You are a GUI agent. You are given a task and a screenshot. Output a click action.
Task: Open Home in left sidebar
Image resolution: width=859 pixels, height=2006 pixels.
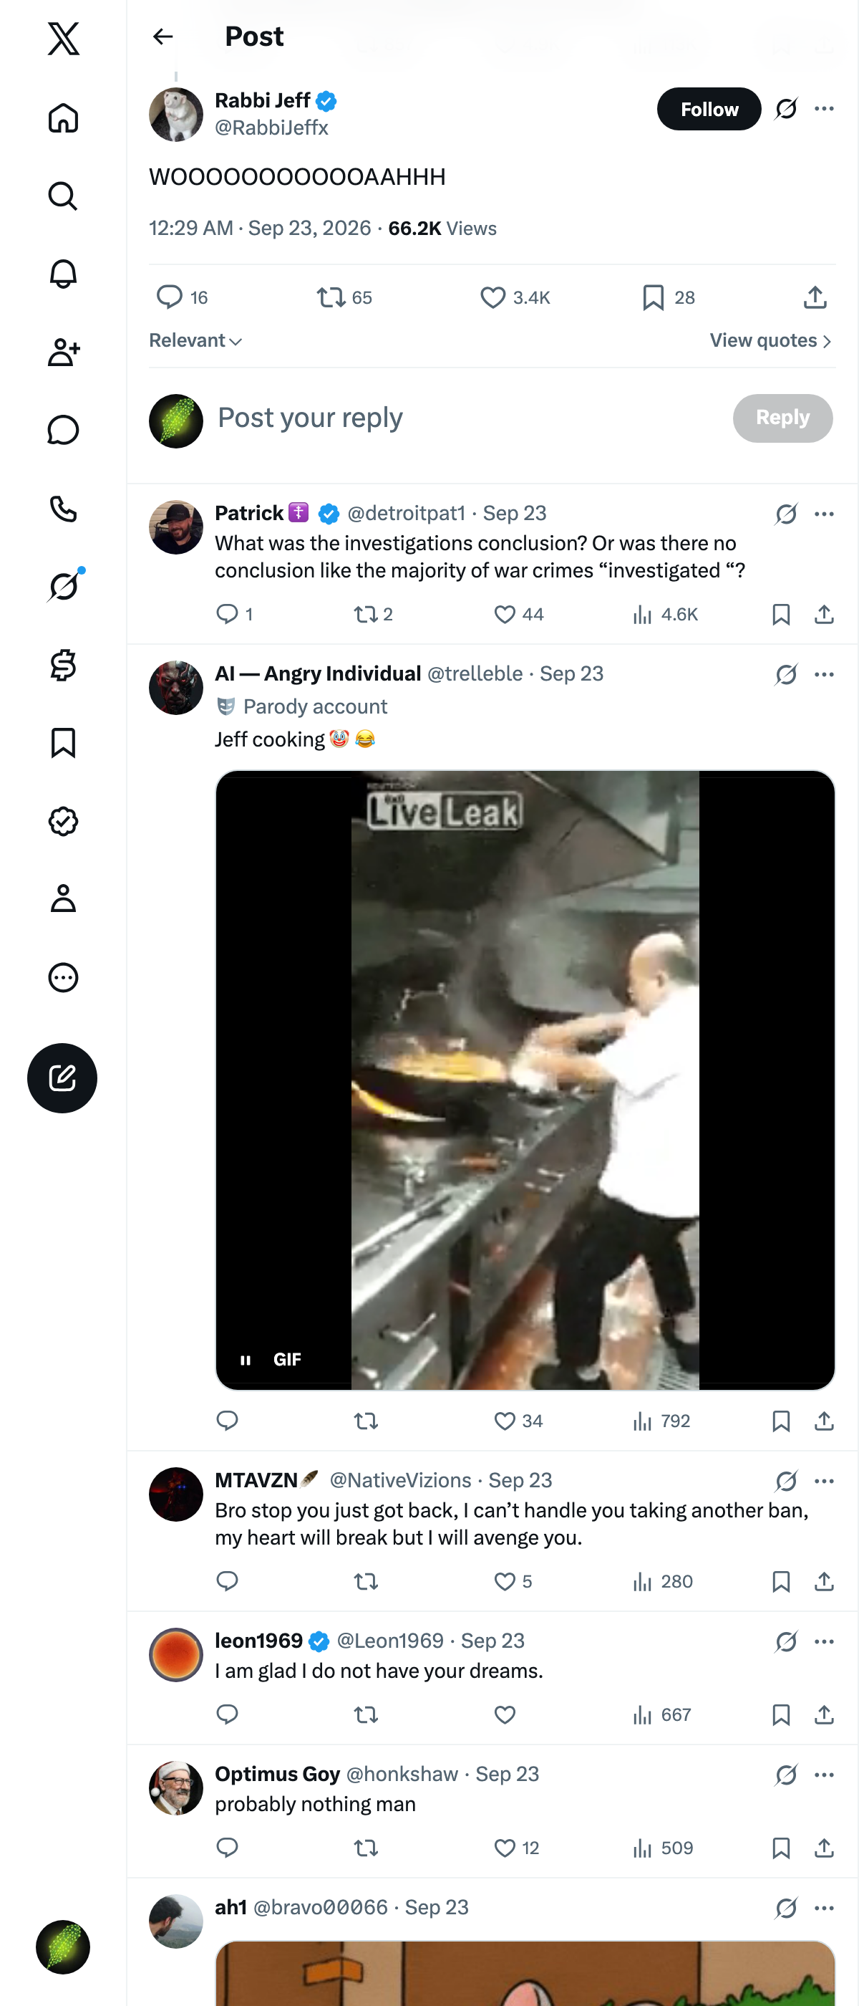coord(63,118)
